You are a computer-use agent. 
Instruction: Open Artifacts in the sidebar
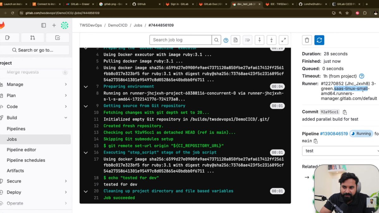(x=35, y=171)
